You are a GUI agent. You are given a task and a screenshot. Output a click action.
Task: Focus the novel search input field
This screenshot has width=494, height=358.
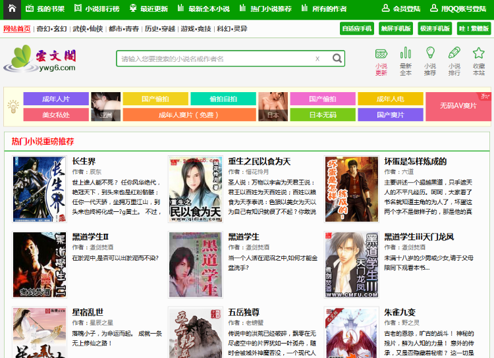(216, 59)
